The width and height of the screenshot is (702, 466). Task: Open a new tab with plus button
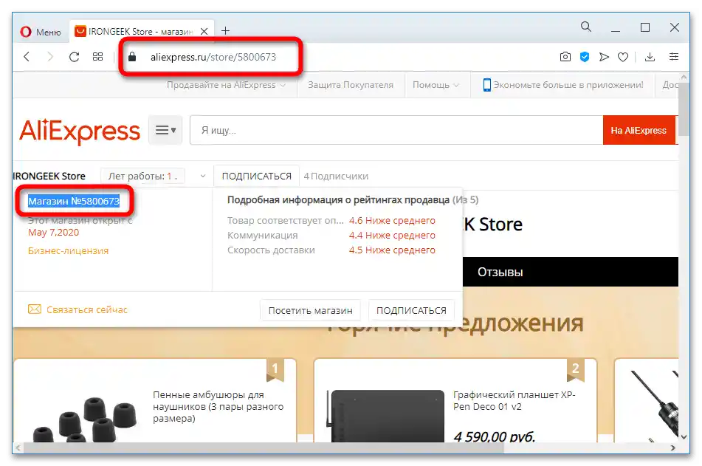coord(226,30)
